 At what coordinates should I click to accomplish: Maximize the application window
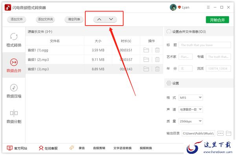(222, 7)
